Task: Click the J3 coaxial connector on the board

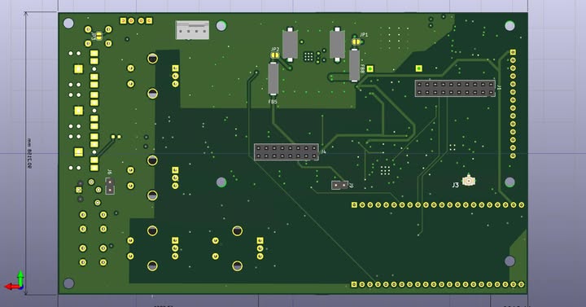Action: pos(468,181)
